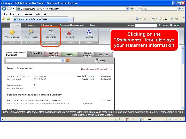Image resolution: width=186 pixels, height=139 pixels.
Task: Click the Print toolbar icon
Action: (153, 19)
